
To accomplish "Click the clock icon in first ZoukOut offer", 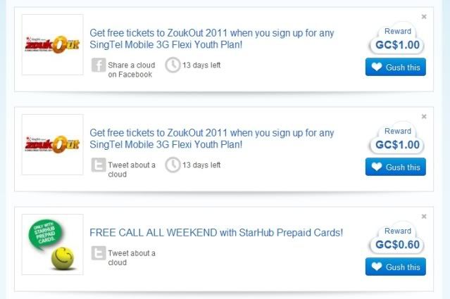I will pos(173,65).
